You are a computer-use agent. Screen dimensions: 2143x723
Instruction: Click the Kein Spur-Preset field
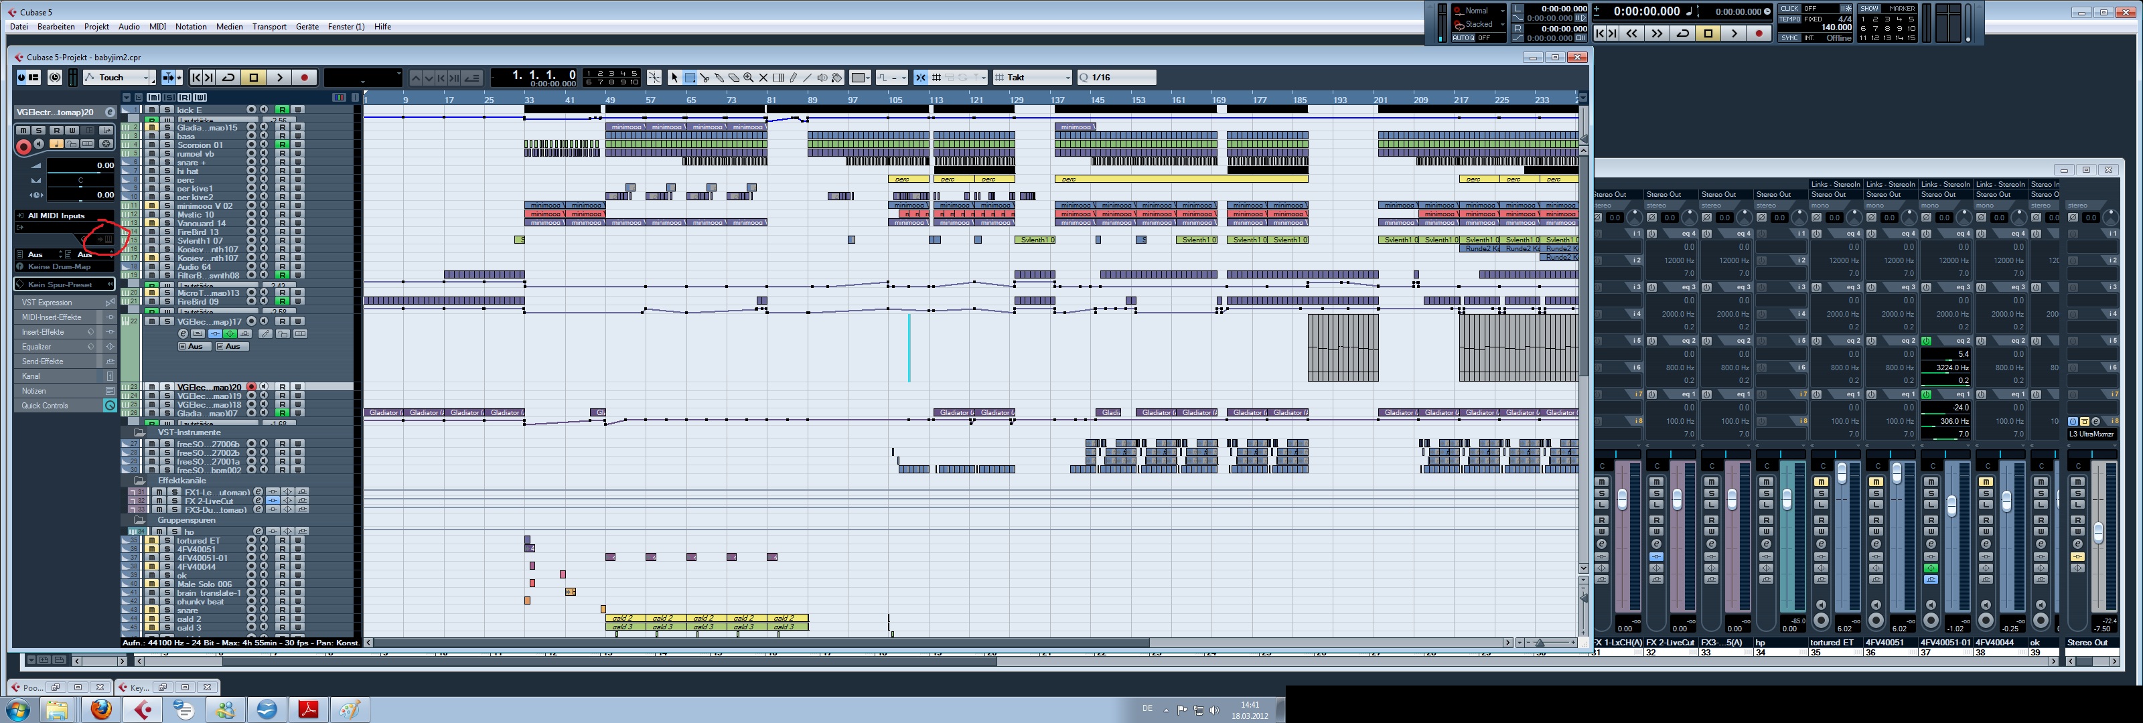coord(60,285)
